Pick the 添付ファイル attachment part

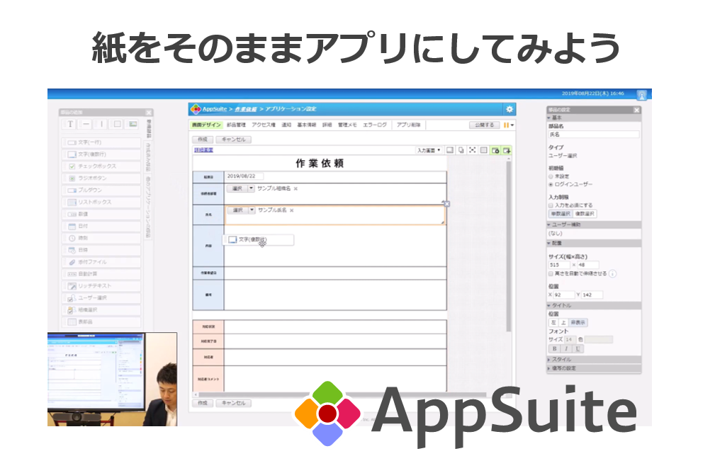(101, 262)
